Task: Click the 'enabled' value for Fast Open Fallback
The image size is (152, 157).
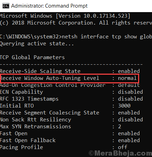Action: (x=129, y=140)
